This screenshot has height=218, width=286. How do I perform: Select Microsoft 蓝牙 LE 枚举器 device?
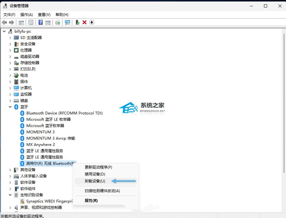click(x=48, y=120)
